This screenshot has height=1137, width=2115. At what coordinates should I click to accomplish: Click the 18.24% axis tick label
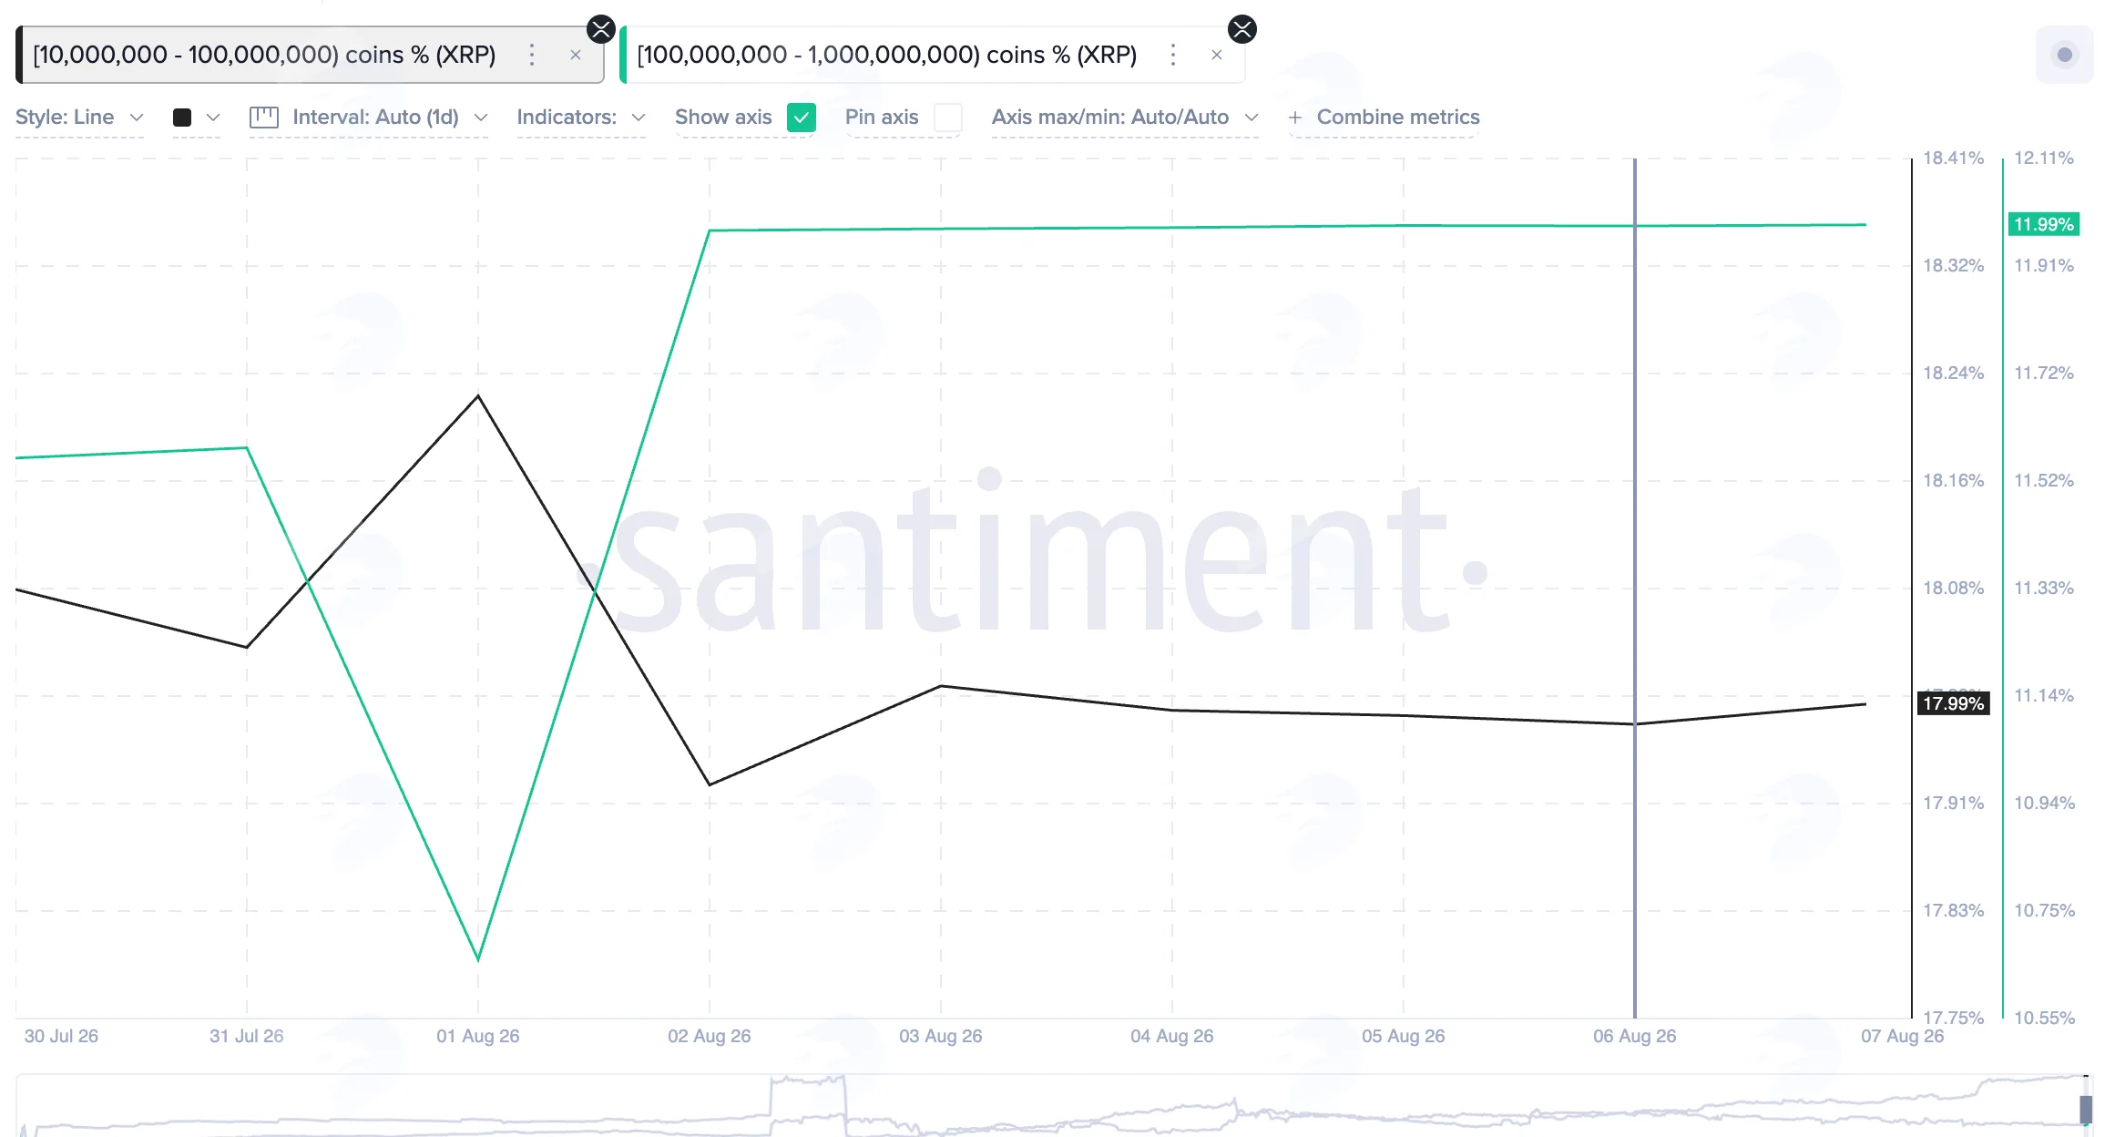(1953, 374)
